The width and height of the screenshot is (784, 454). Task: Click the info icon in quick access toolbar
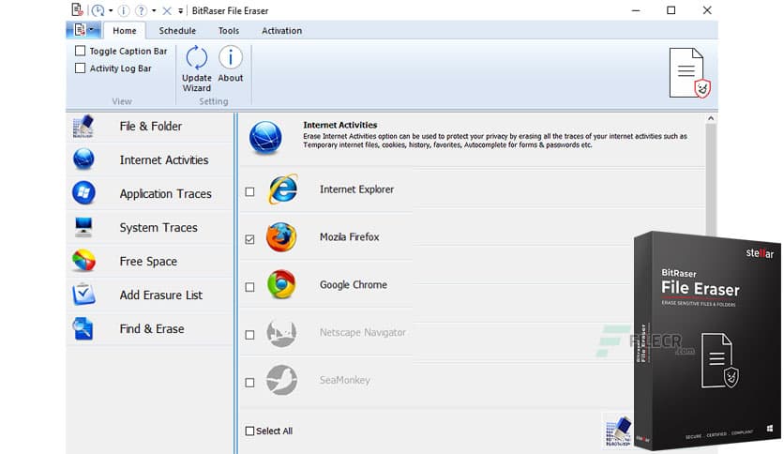(124, 10)
